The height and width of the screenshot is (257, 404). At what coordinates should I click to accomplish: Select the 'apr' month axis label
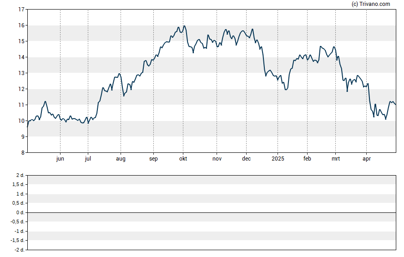(367, 159)
